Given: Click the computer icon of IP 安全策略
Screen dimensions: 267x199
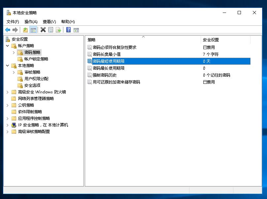Looking at the screenshot, I should click(x=14, y=125).
